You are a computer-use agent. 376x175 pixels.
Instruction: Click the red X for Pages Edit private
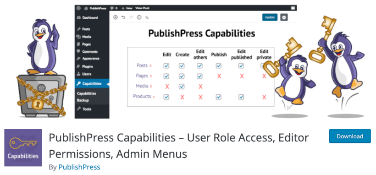coord(264,76)
